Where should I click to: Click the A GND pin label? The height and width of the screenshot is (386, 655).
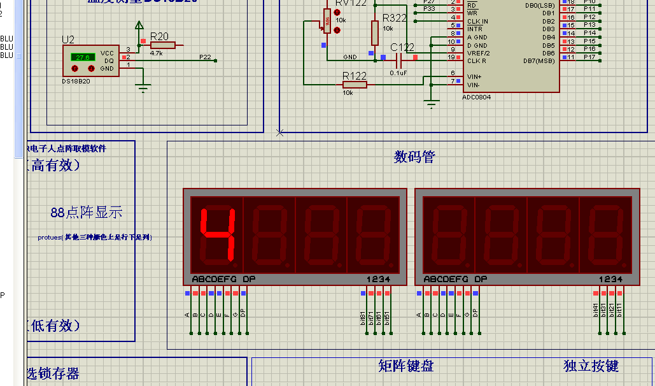(477, 37)
